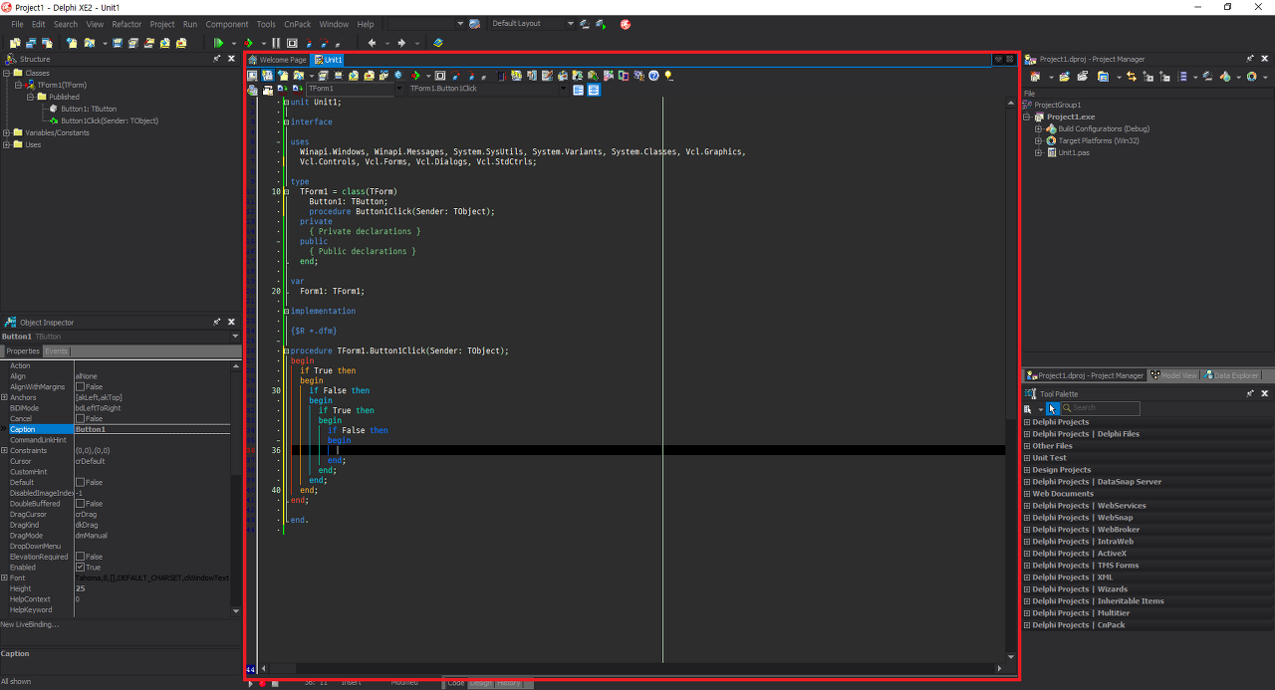The height and width of the screenshot is (690, 1275).
Task: Click the Help question-mark icon above the editor
Action: pyautogui.click(x=653, y=75)
